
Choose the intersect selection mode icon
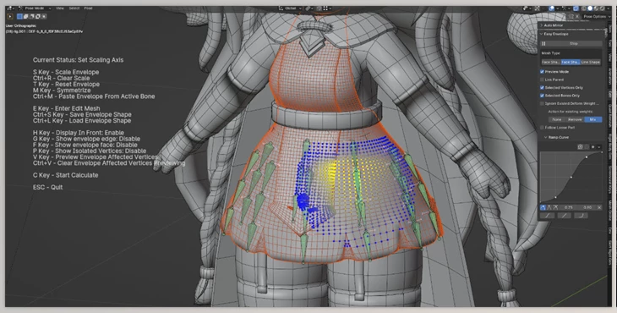click(x=44, y=17)
